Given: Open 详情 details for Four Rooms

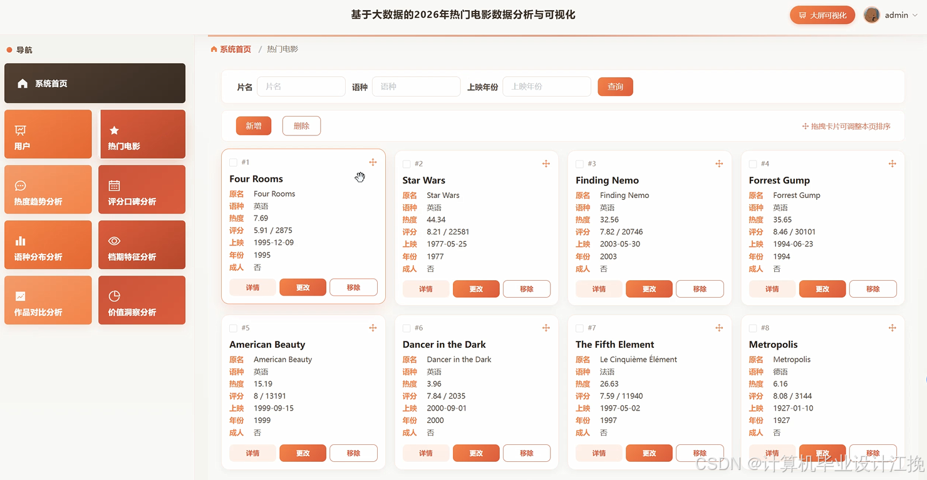Looking at the screenshot, I should coord(253,288).
